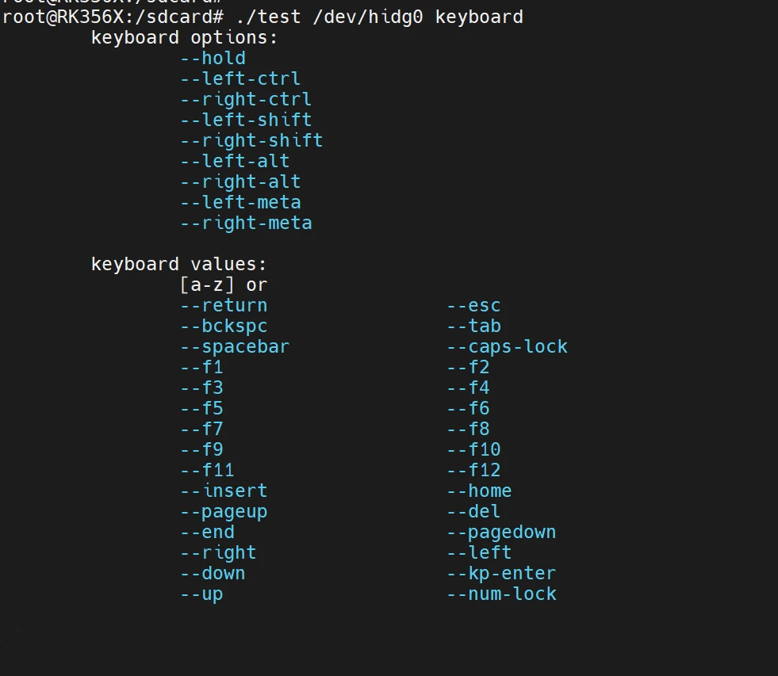778x676 pixels.
Task: Click the --kp-enter value
Action: (502, 574)
